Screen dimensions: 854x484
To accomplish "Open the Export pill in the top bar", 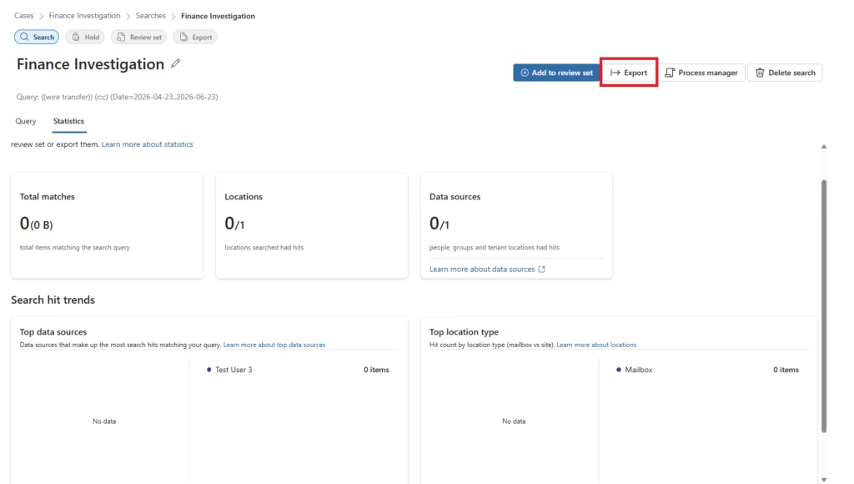I will pyautogui.click(x=195, y=37).
